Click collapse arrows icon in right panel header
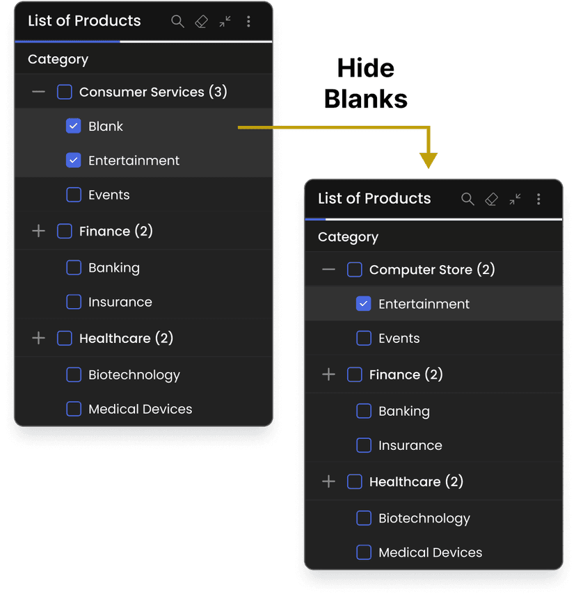The width and height of the screenshot is (576, 596). (x=515, y=200)
